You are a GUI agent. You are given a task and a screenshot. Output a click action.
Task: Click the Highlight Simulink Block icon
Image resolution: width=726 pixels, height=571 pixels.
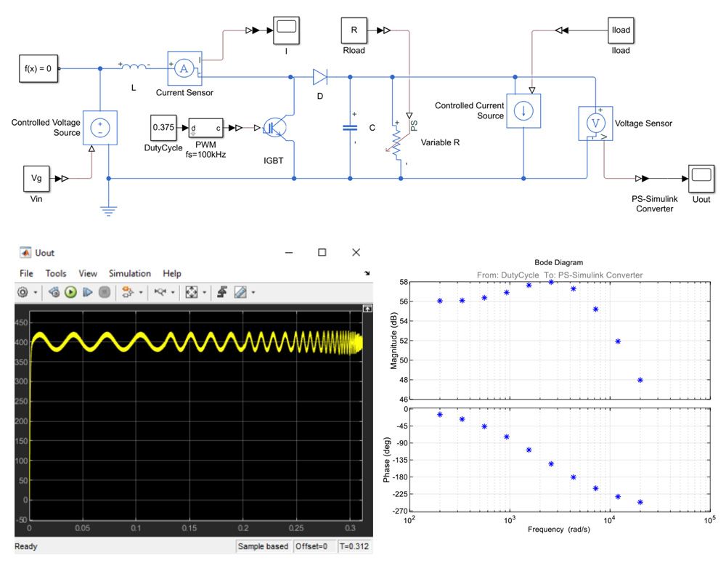[129, 292]
